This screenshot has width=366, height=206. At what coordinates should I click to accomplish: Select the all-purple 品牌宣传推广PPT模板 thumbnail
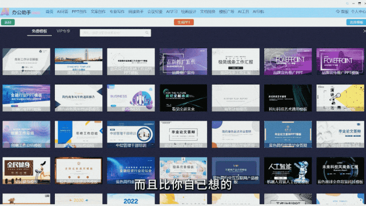click(340, 62)
